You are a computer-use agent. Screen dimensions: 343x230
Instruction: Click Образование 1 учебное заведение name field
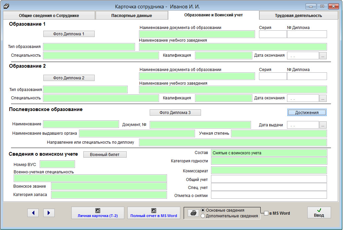pos(233,47)
